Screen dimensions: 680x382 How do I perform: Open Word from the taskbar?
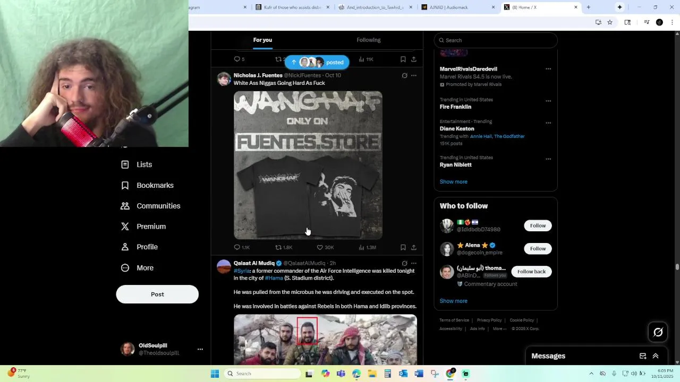(419, 374)
